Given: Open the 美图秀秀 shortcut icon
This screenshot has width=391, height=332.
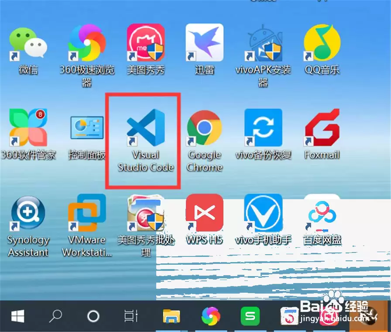Looking at the screenshot, I should point(146,42).
